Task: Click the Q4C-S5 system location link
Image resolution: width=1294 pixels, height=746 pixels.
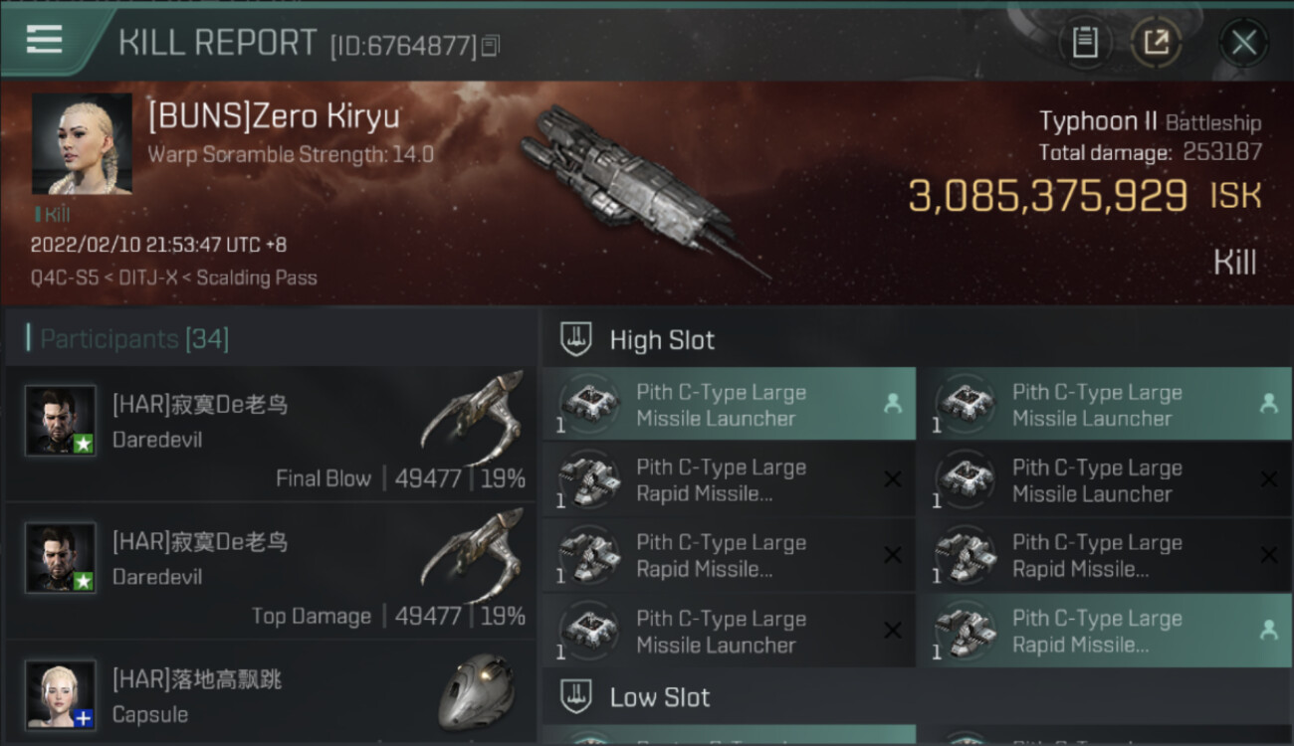Action: pos(64,278)
